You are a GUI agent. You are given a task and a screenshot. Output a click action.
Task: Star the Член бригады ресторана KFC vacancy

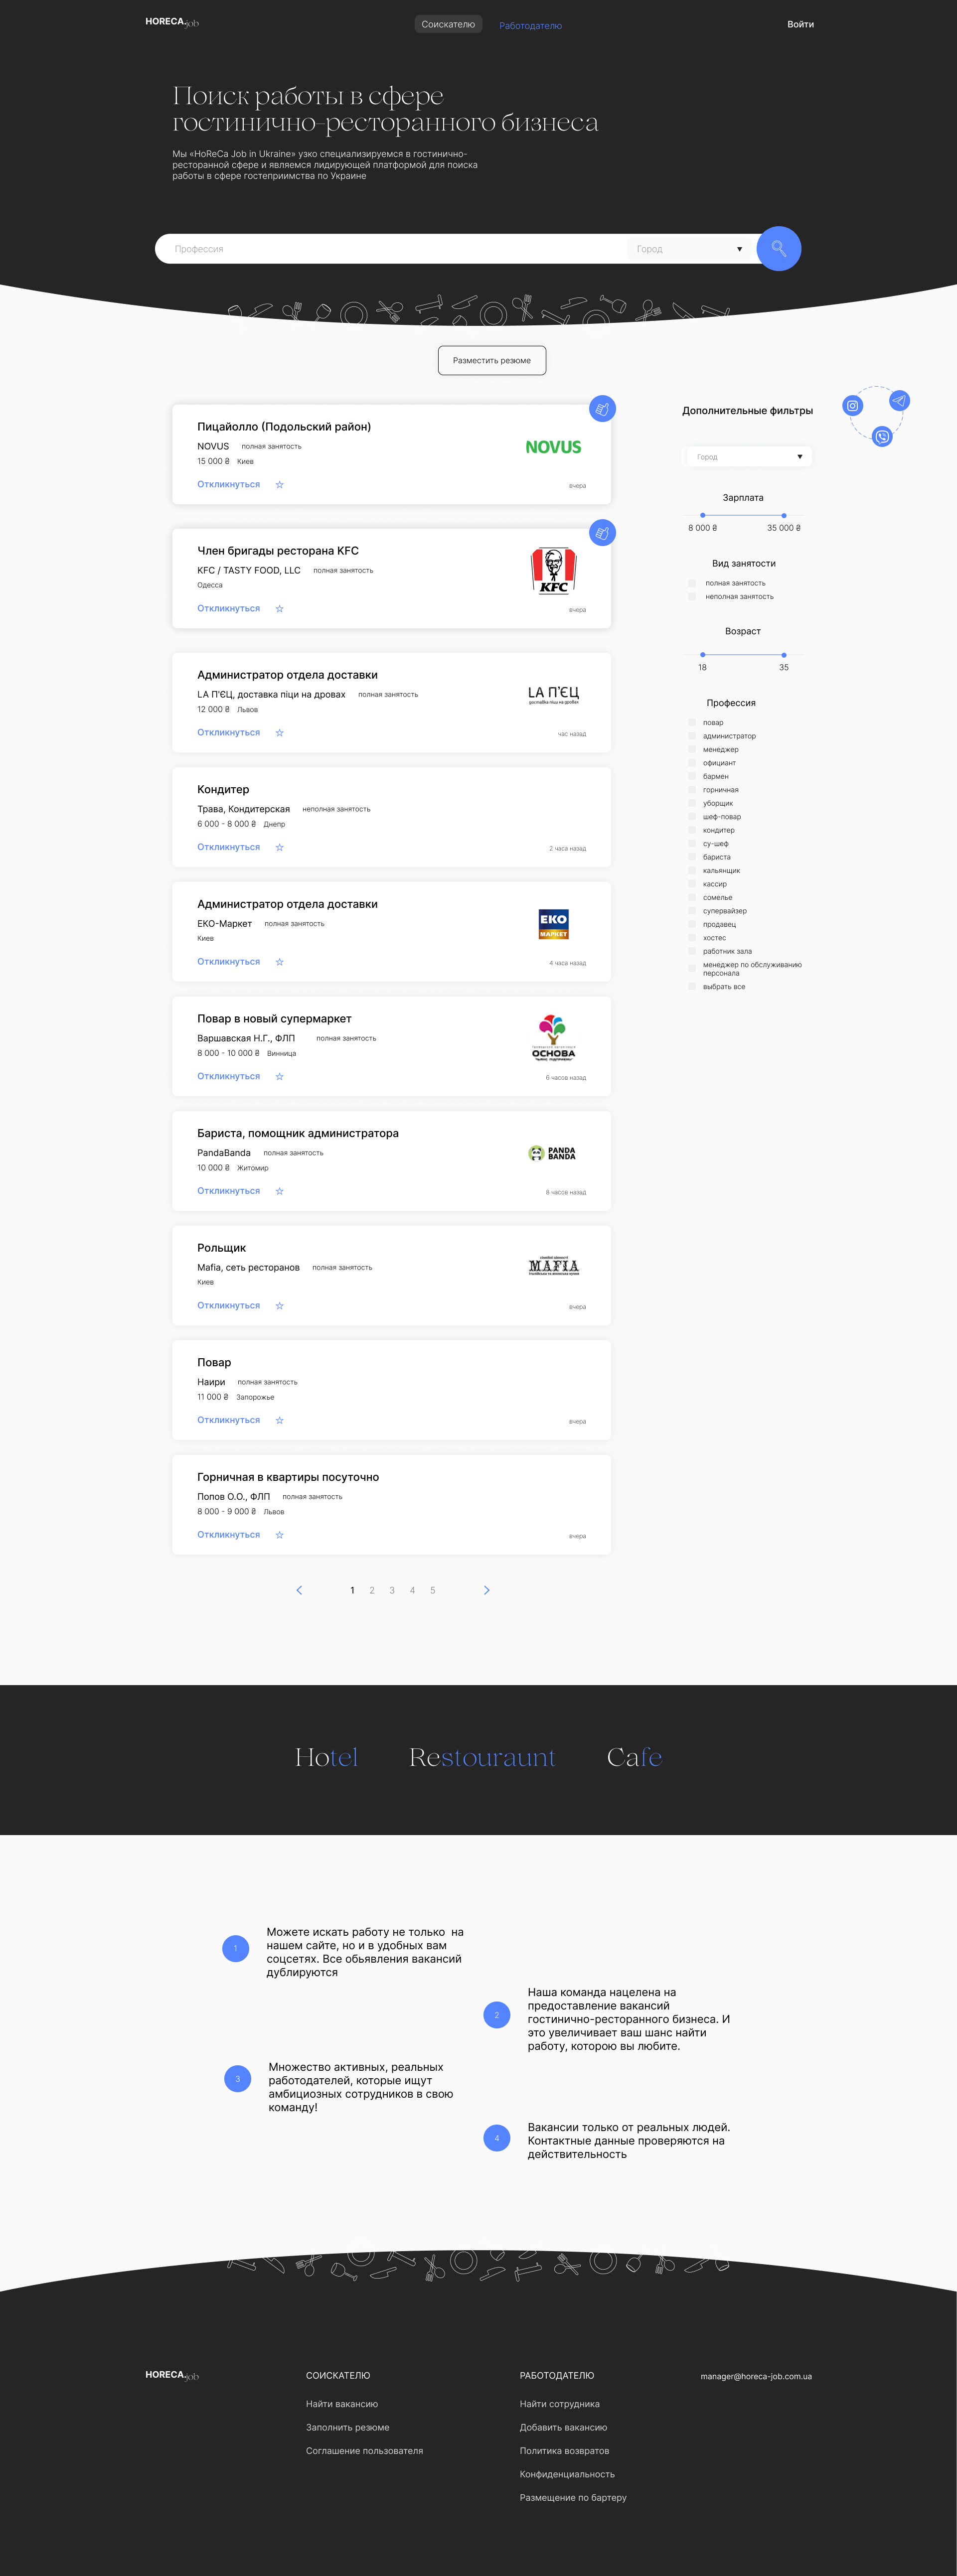279,608
